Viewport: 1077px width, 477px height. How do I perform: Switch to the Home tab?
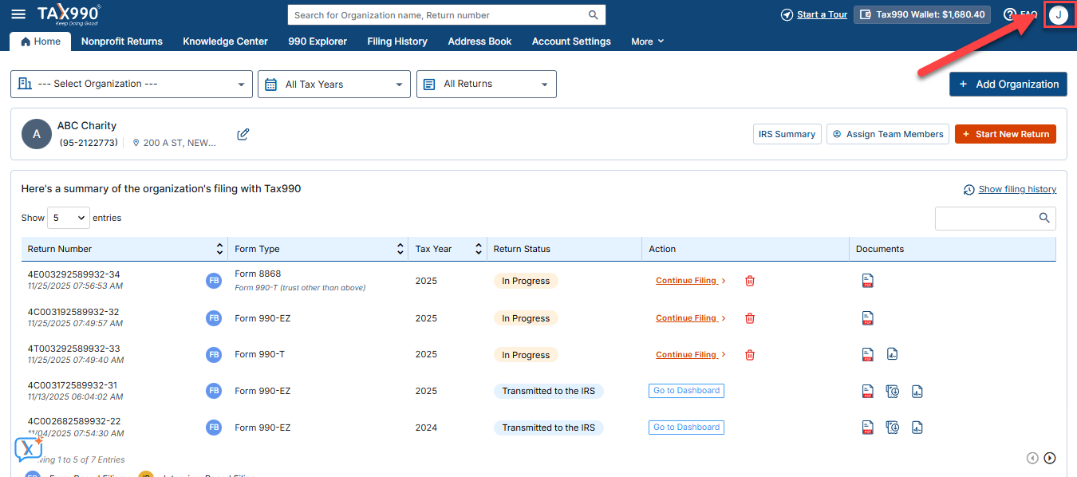tap(41, 41)
